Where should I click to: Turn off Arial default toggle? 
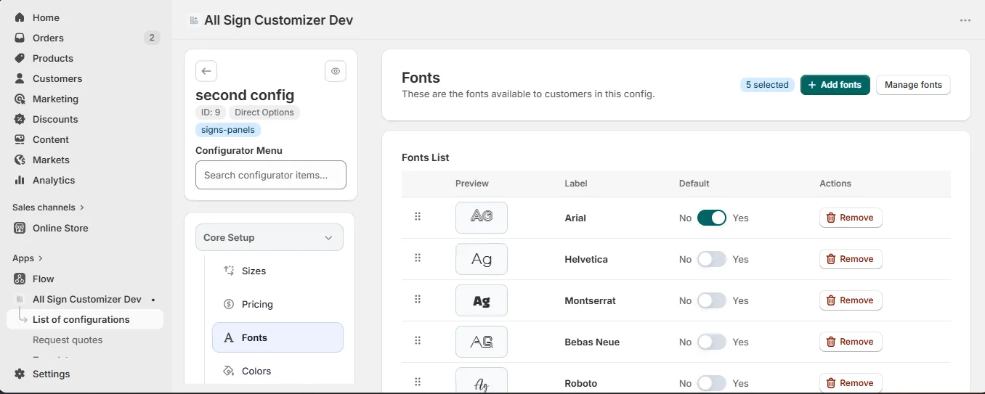(712, 218)
